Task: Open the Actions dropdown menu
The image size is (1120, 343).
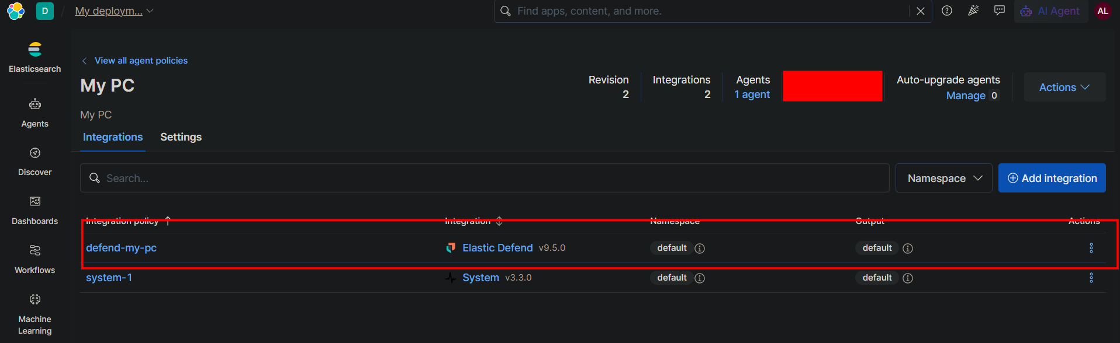Action: pos(1064,87)
